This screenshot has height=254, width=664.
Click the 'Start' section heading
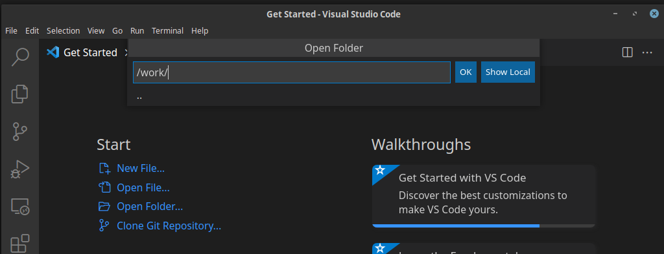pyautogui.click(x=113, y=144)
